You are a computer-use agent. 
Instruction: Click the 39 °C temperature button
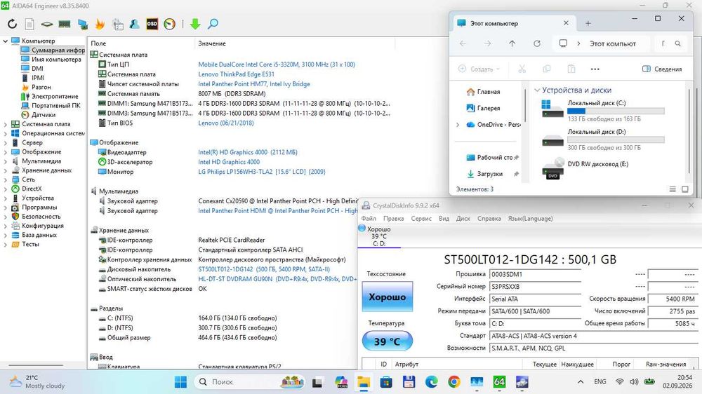point(388,341)
